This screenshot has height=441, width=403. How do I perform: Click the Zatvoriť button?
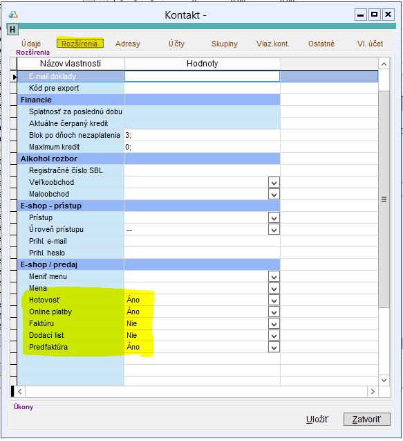click(367, 420)
